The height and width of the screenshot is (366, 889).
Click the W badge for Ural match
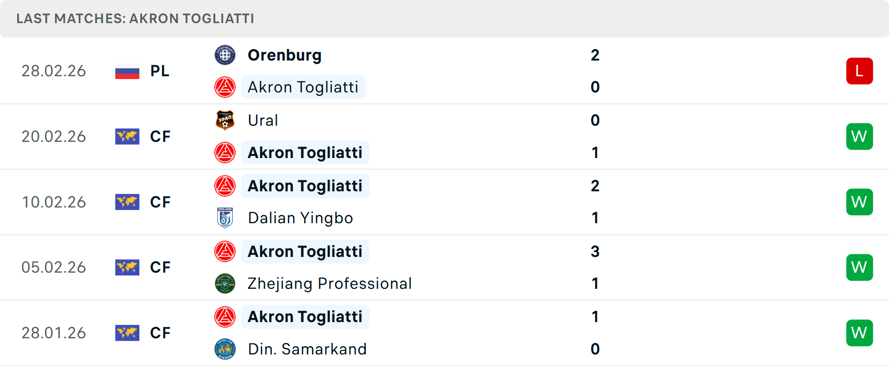(x=859, y=137)
